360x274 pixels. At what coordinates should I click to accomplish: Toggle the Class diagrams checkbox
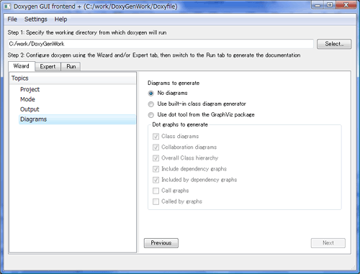pos(156,137)
